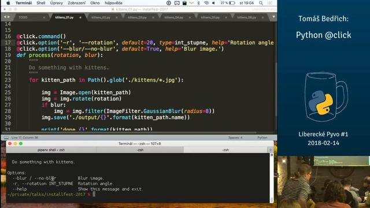
Task: Select the rightmost '-zsh' terminal tab
Action: 225,150
